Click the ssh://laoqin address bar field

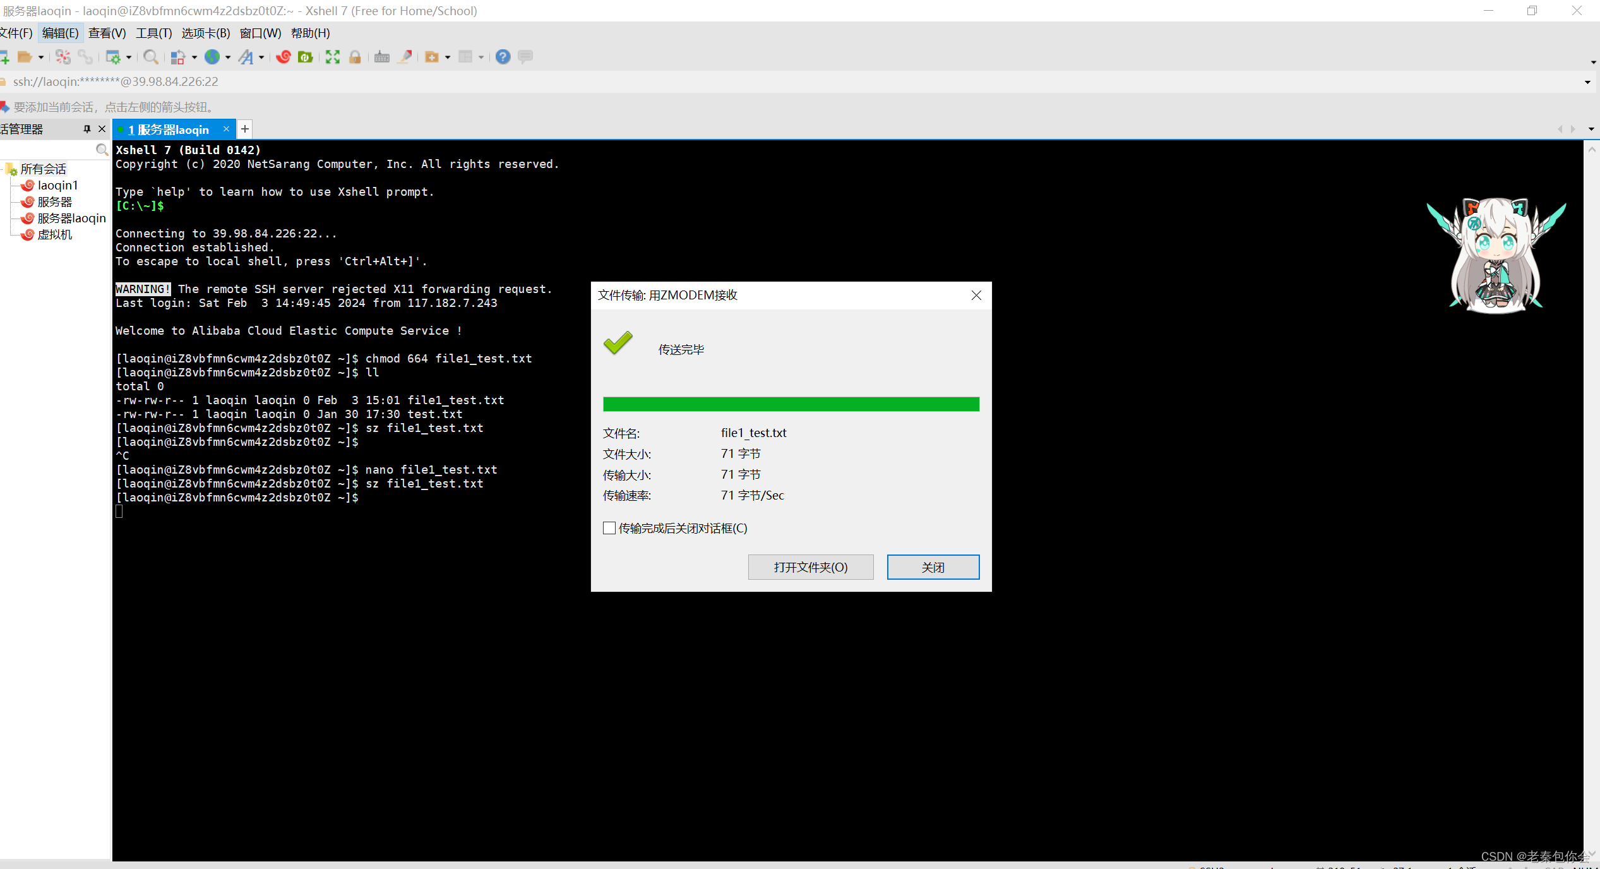click(x=789, y=82)
